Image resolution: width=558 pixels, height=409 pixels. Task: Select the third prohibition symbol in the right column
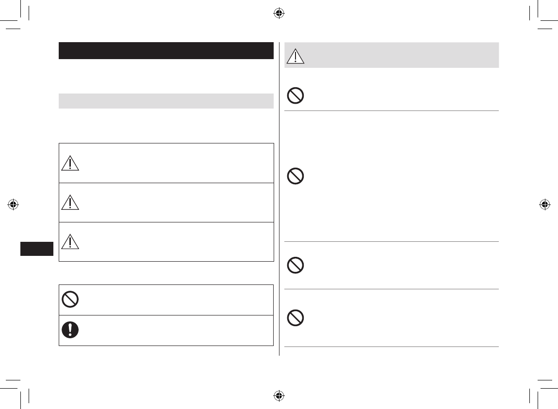(x=295, y=265)
